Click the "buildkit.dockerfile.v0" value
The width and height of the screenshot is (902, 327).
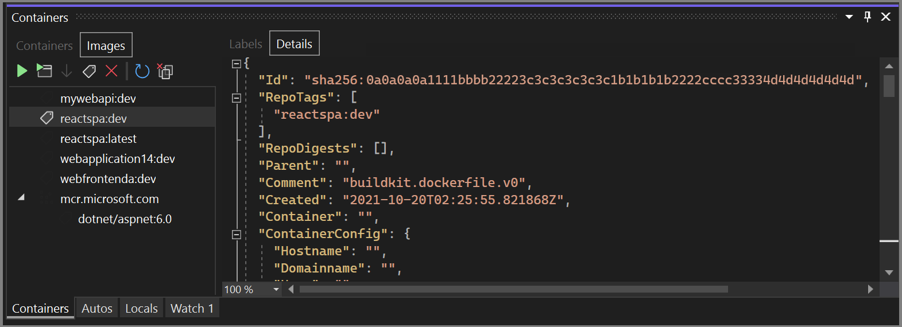434,182
